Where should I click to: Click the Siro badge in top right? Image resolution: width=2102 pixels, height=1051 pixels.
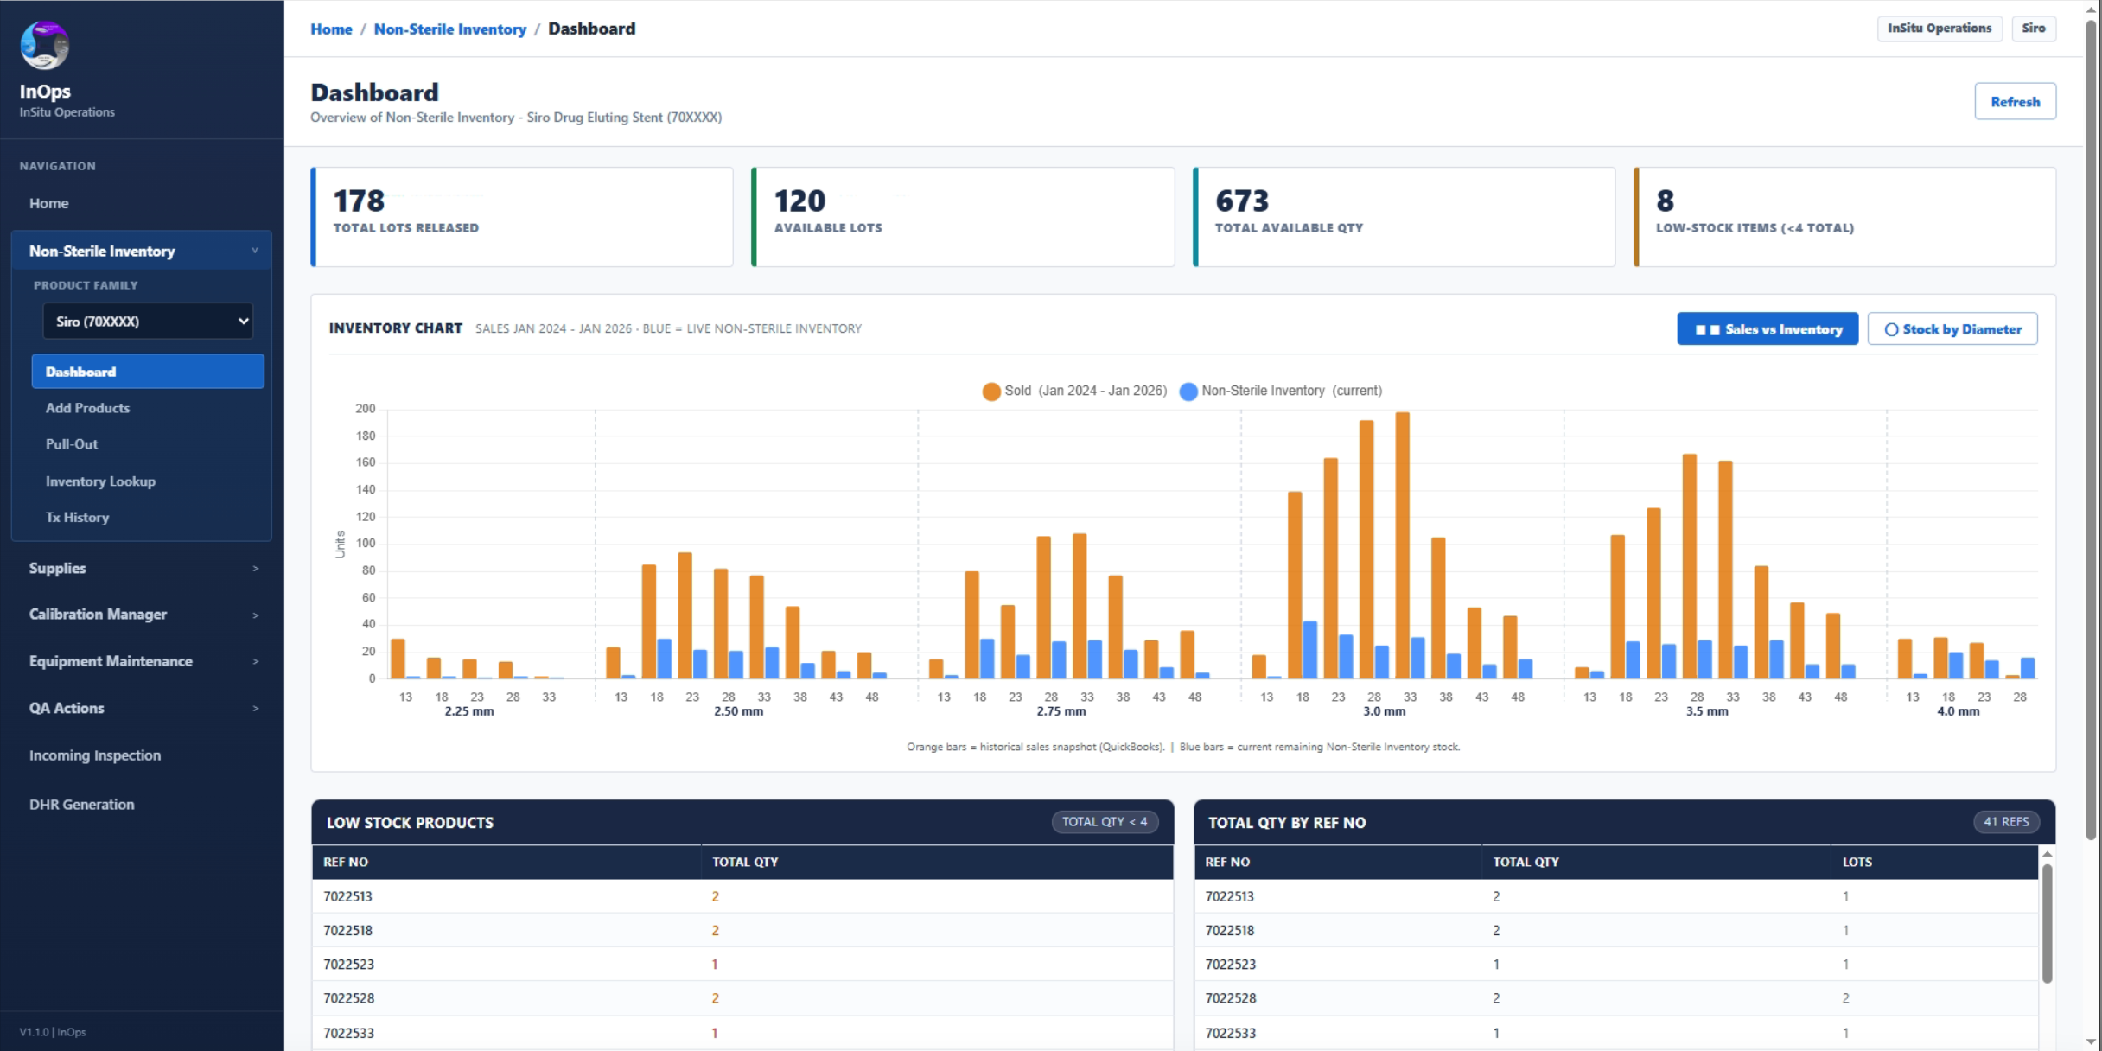pos(2033,29)
